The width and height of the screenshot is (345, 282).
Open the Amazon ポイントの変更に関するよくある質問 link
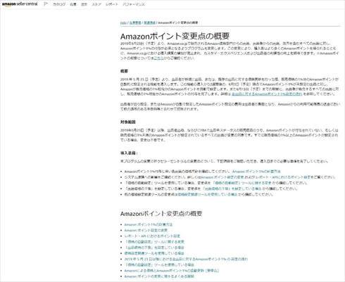(159, 276)
